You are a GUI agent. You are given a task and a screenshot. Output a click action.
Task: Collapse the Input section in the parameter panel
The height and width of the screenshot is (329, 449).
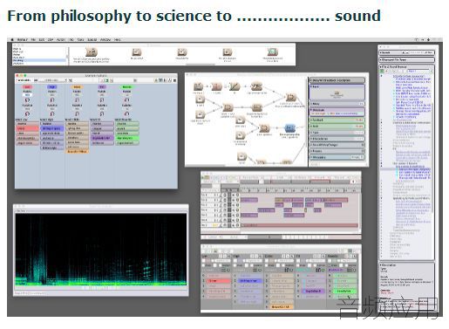pyautogui.click(x=311, y=86)
